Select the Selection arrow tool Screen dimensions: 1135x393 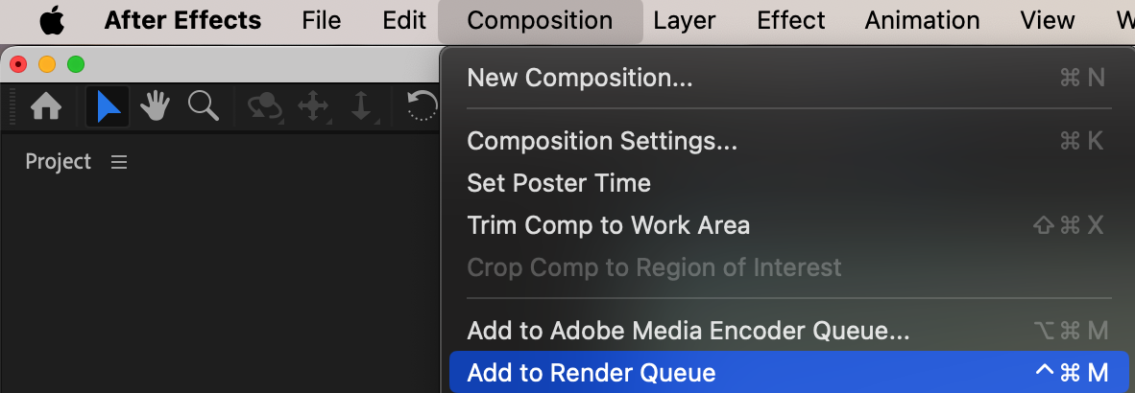pyautogui.click(x=108, y=106)
